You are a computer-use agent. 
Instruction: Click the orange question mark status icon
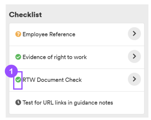pos(18,34)
